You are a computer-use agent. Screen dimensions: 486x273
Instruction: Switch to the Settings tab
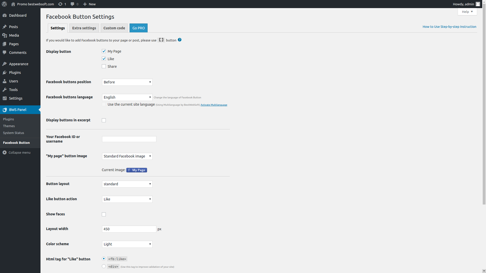click(x=58, y=28)
